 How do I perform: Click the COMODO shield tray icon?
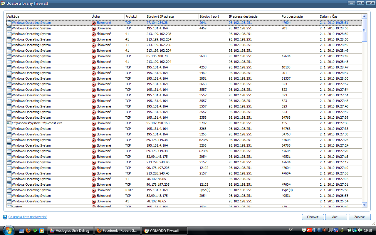[x=304, y=230]
